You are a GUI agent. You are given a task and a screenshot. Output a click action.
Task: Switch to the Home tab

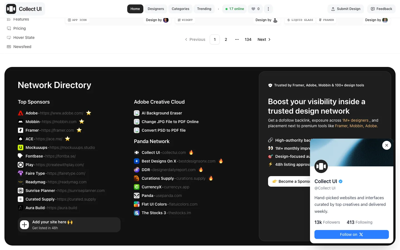(x=135, y=9)
